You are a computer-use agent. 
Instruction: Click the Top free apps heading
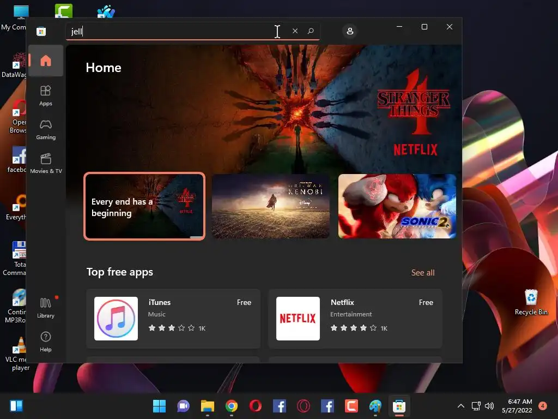(x=120, y=272)
